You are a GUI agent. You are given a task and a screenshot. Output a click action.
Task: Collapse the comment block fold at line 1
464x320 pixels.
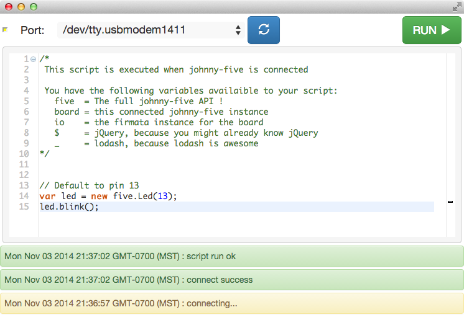pyautogui.click(x=33, y=59)
